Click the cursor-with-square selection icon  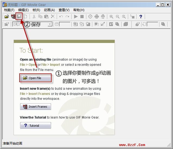pos(133,17)
